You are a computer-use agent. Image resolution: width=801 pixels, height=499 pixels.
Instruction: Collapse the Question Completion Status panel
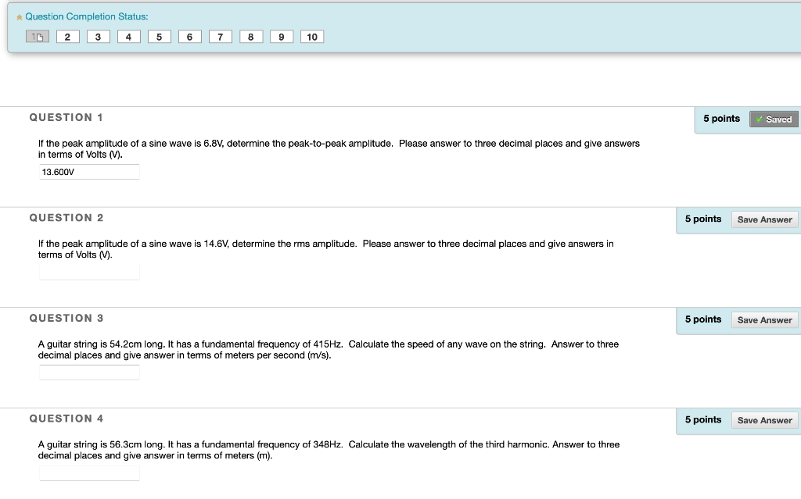[20, 17]
